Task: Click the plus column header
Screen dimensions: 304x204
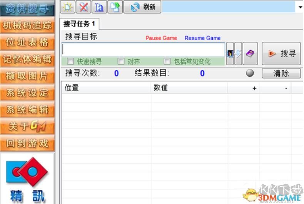Action: point(244,88)
